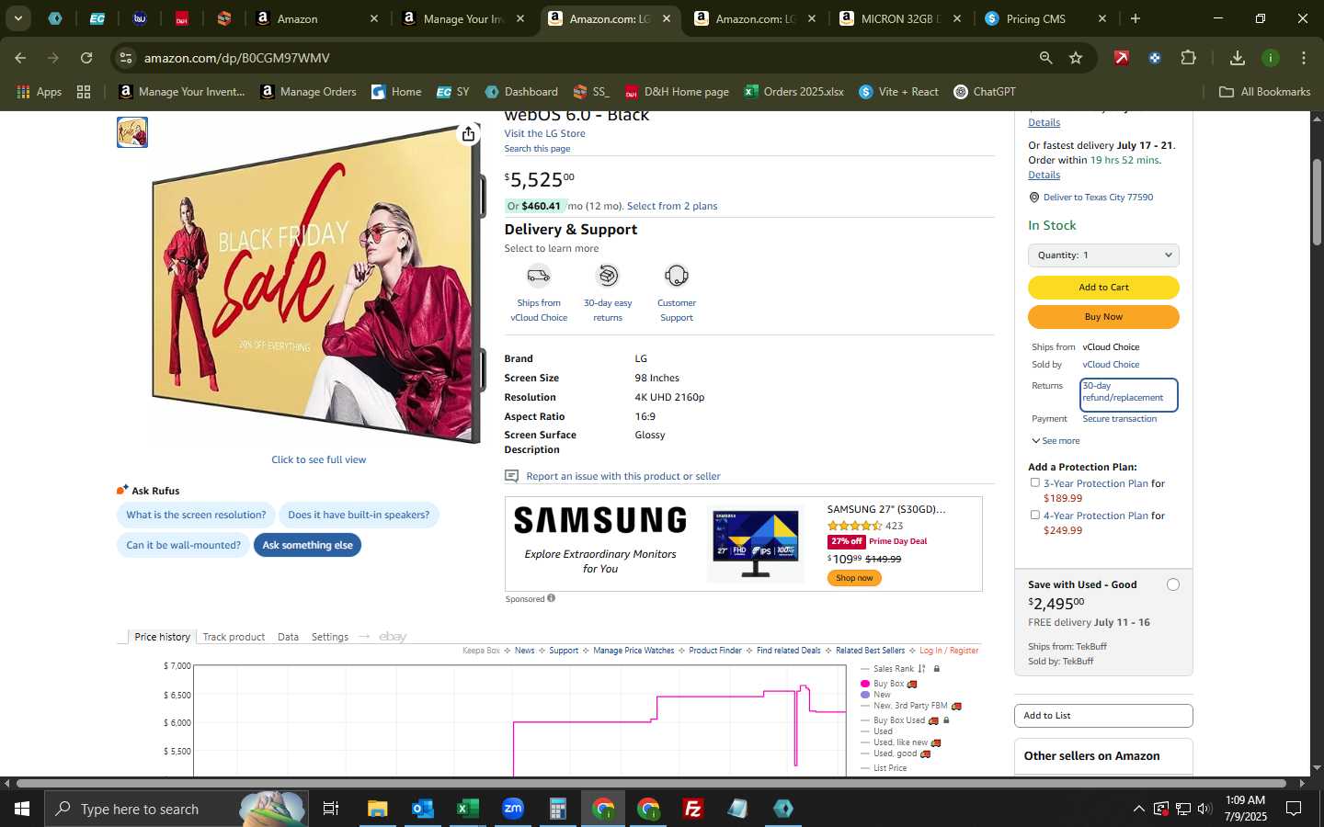Open Outlook from taskbar

(423, 809)
